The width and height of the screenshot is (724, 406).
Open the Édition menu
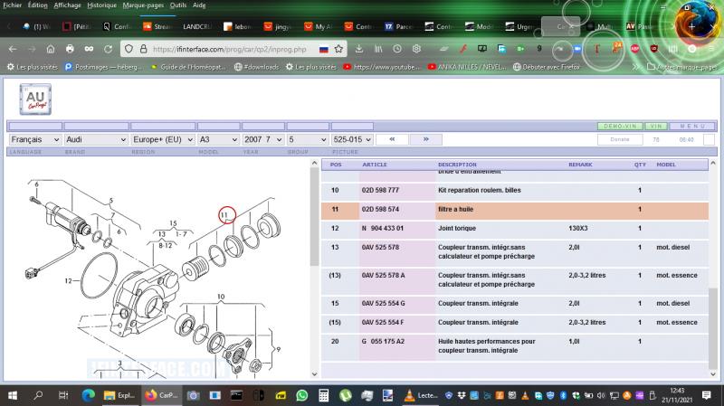coord(37,5)
